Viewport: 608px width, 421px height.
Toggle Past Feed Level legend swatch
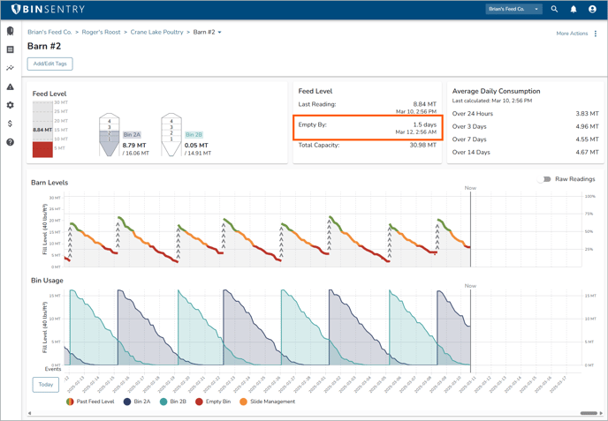(70, 402)
